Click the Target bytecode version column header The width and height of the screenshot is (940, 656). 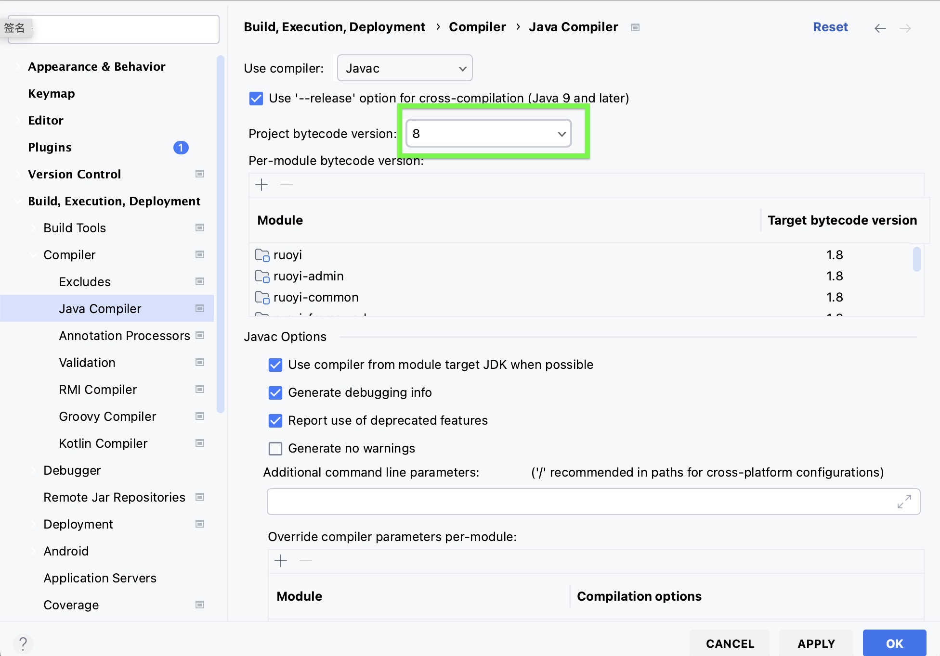click(842, 220)
